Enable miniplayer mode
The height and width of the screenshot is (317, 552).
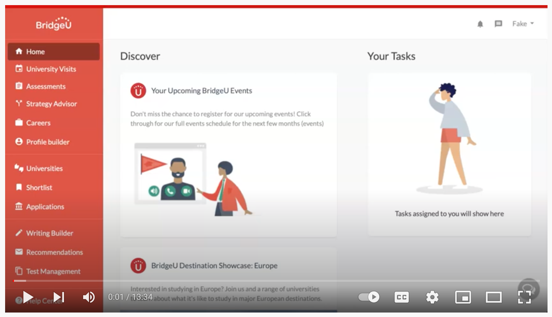coord(463,297)
